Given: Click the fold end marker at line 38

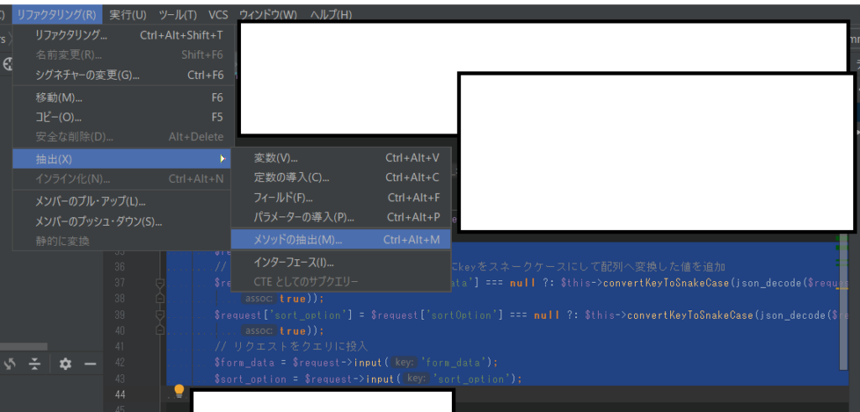Looking at the screenshot, I should coord(160,299).
